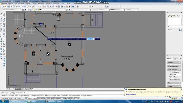Screen dimensions: 183x103
Task: Select the Rectangle draw tool
Action: 1,24
